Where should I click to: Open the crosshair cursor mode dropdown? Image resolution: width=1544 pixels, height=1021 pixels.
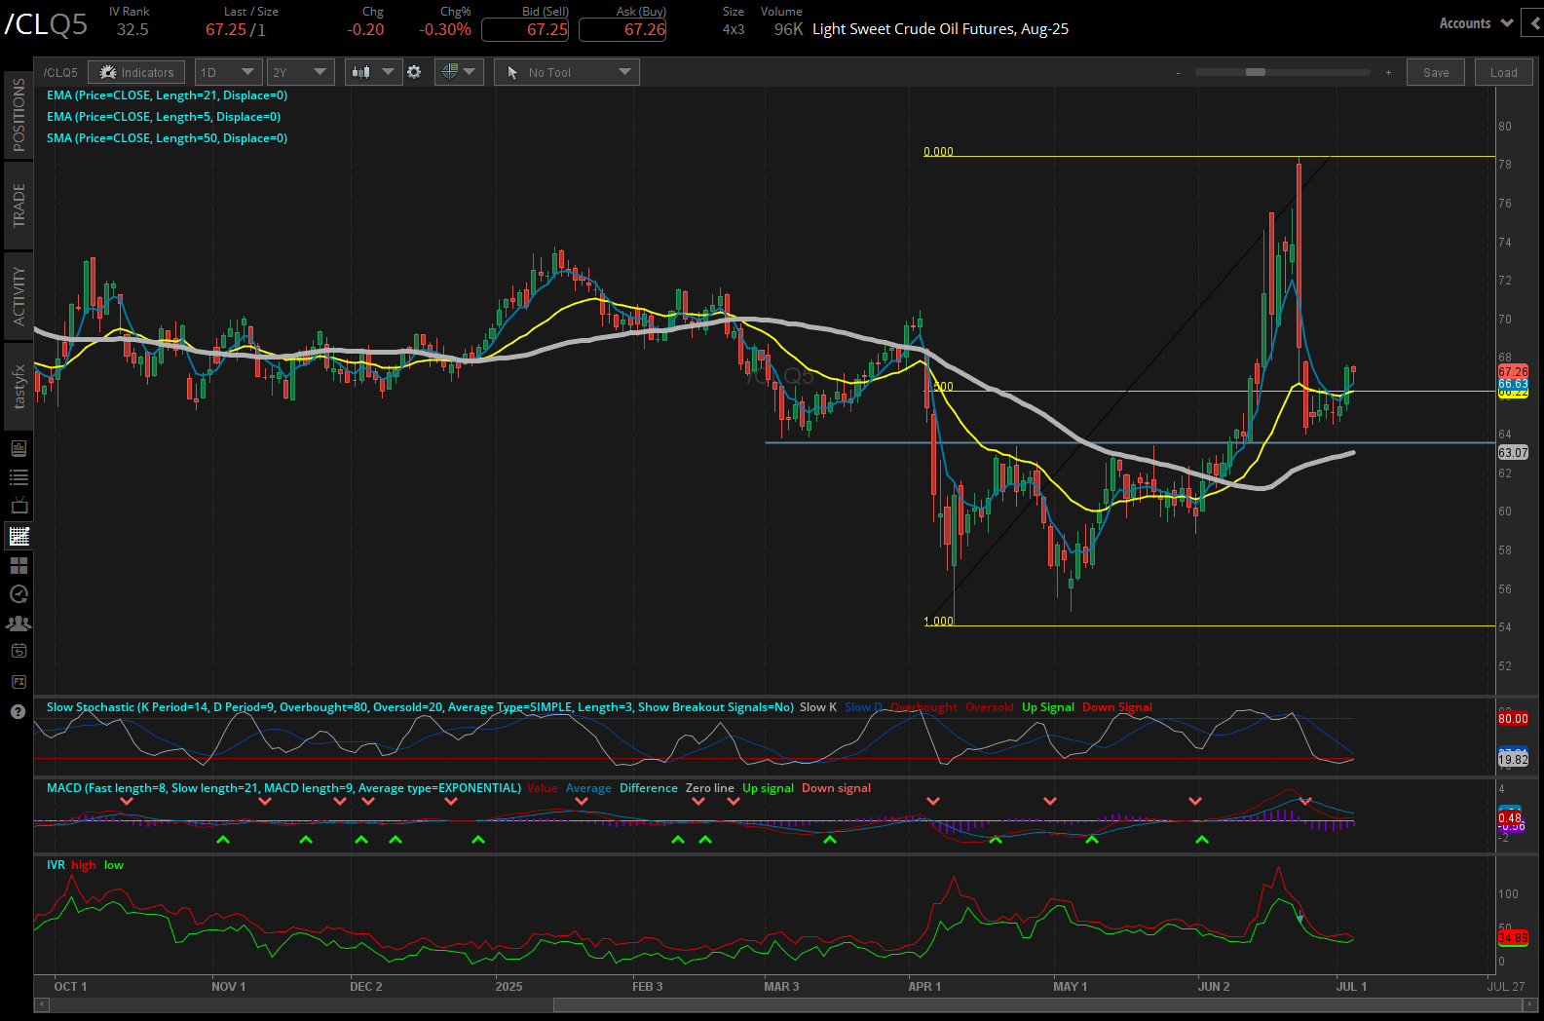(x=459, y=72)
